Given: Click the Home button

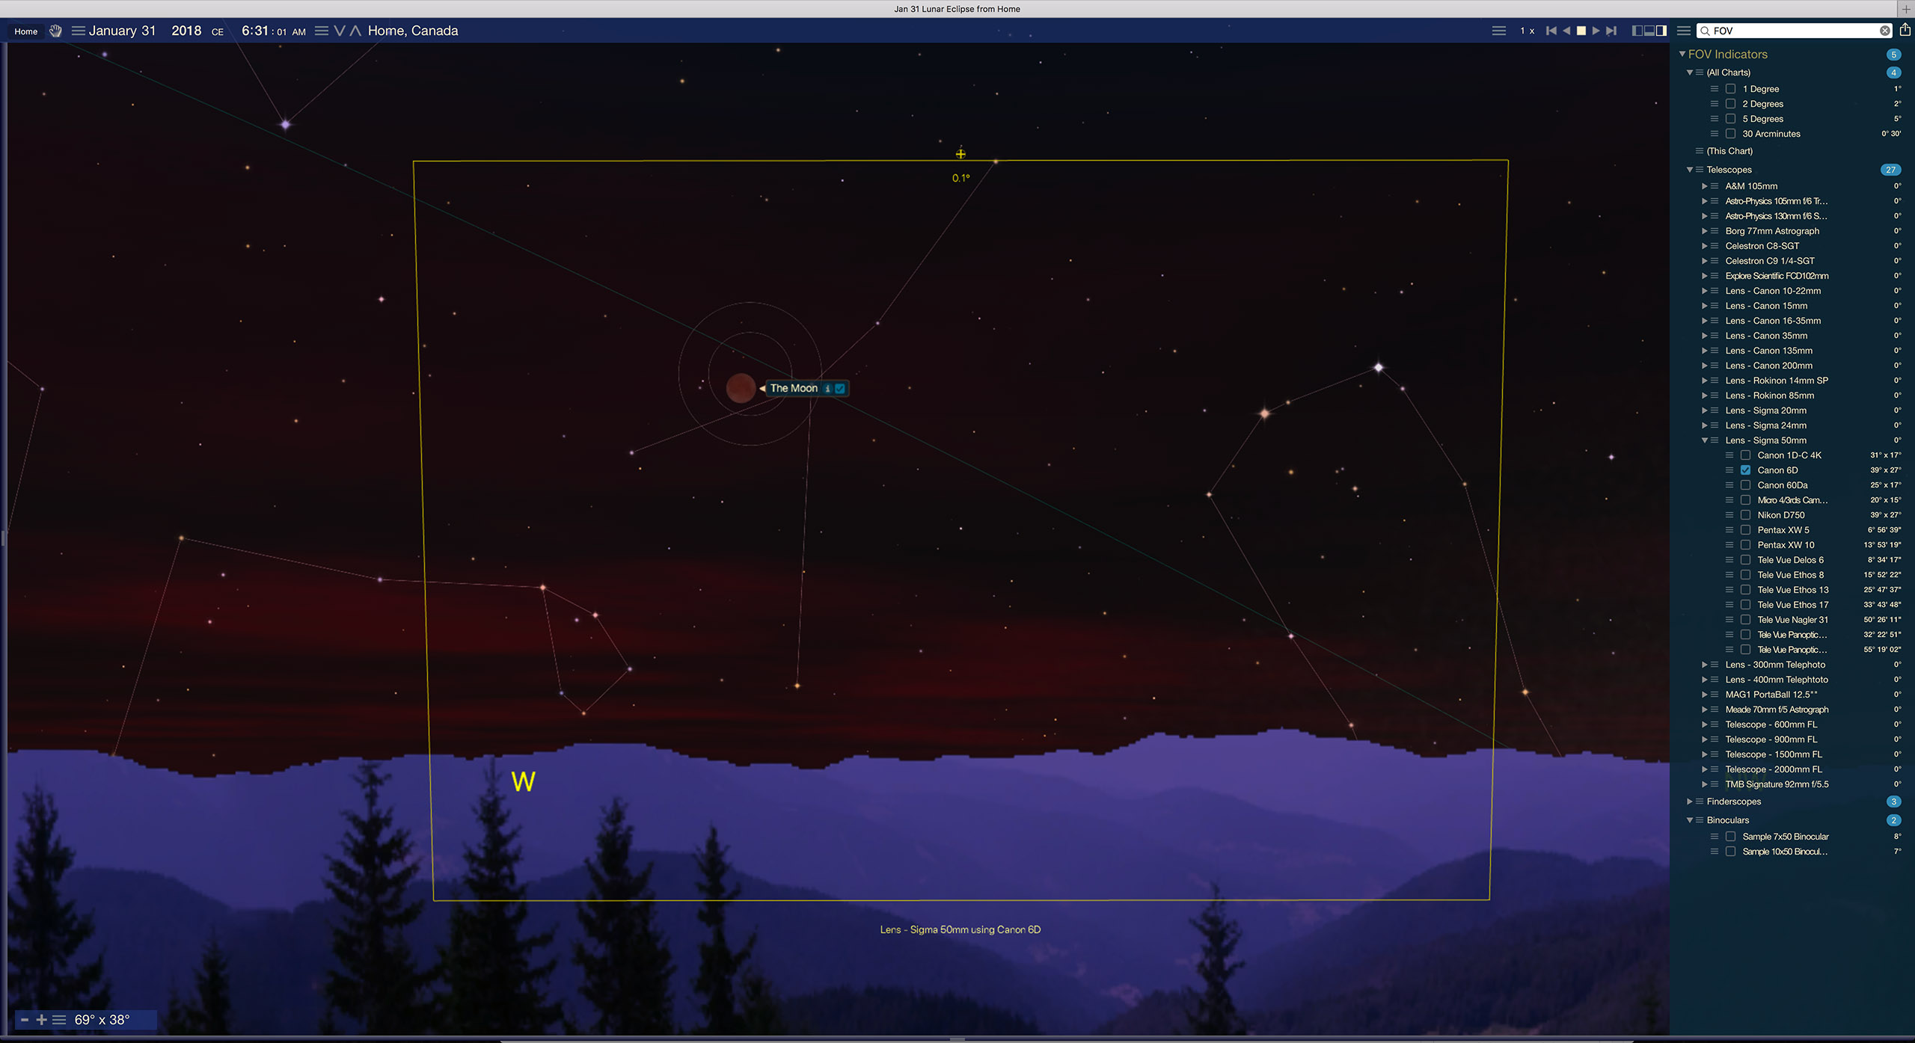Looking at the screenshot, I should 26,31.
